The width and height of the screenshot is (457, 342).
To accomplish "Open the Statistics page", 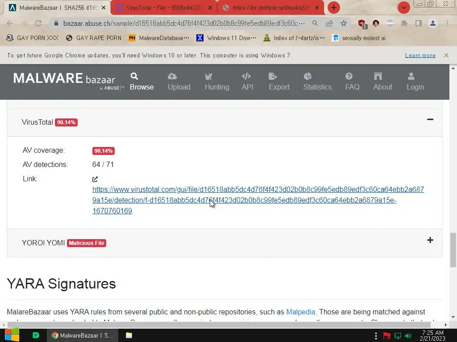I will (x=317, y=82).
